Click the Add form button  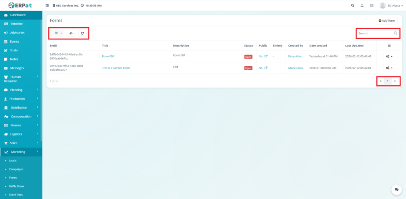click(387, 21)
